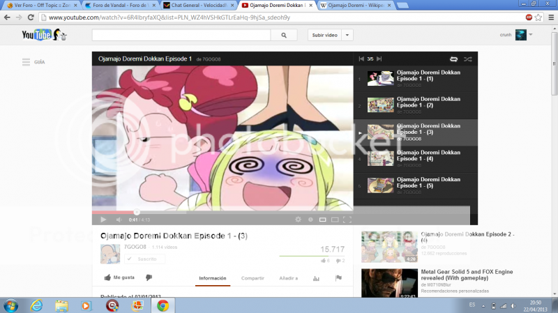Dislike the video with thumbs down

tap(149, 277)
